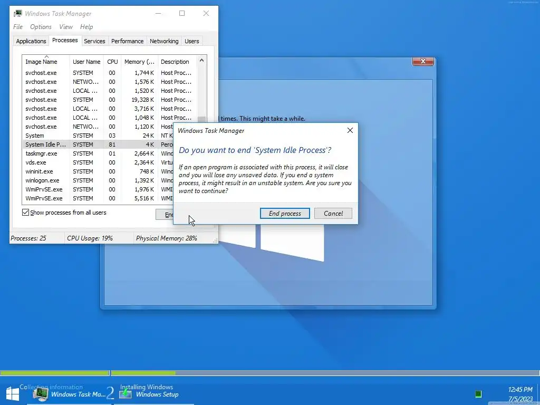This screenshot has height=405, width=540.
Task: Close the Task Manager confirmation dialog
Action: [x=350, y=131]
